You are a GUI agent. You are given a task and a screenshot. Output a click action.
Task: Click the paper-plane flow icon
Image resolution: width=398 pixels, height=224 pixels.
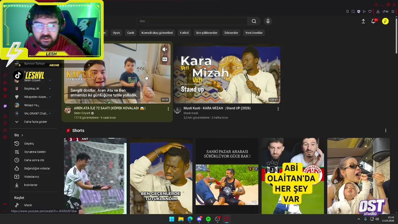364,12
